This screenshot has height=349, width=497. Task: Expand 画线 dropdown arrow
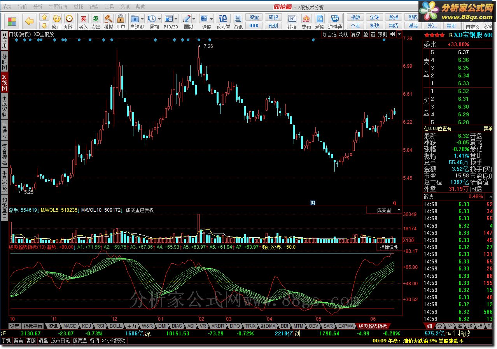194,19
